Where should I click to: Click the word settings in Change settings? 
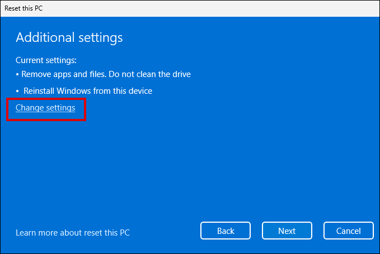tap(60, 108)
